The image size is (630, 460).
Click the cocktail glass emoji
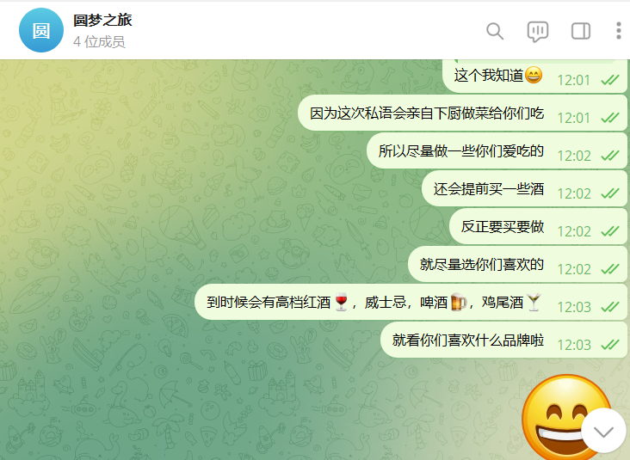click(x=534, y=302)
